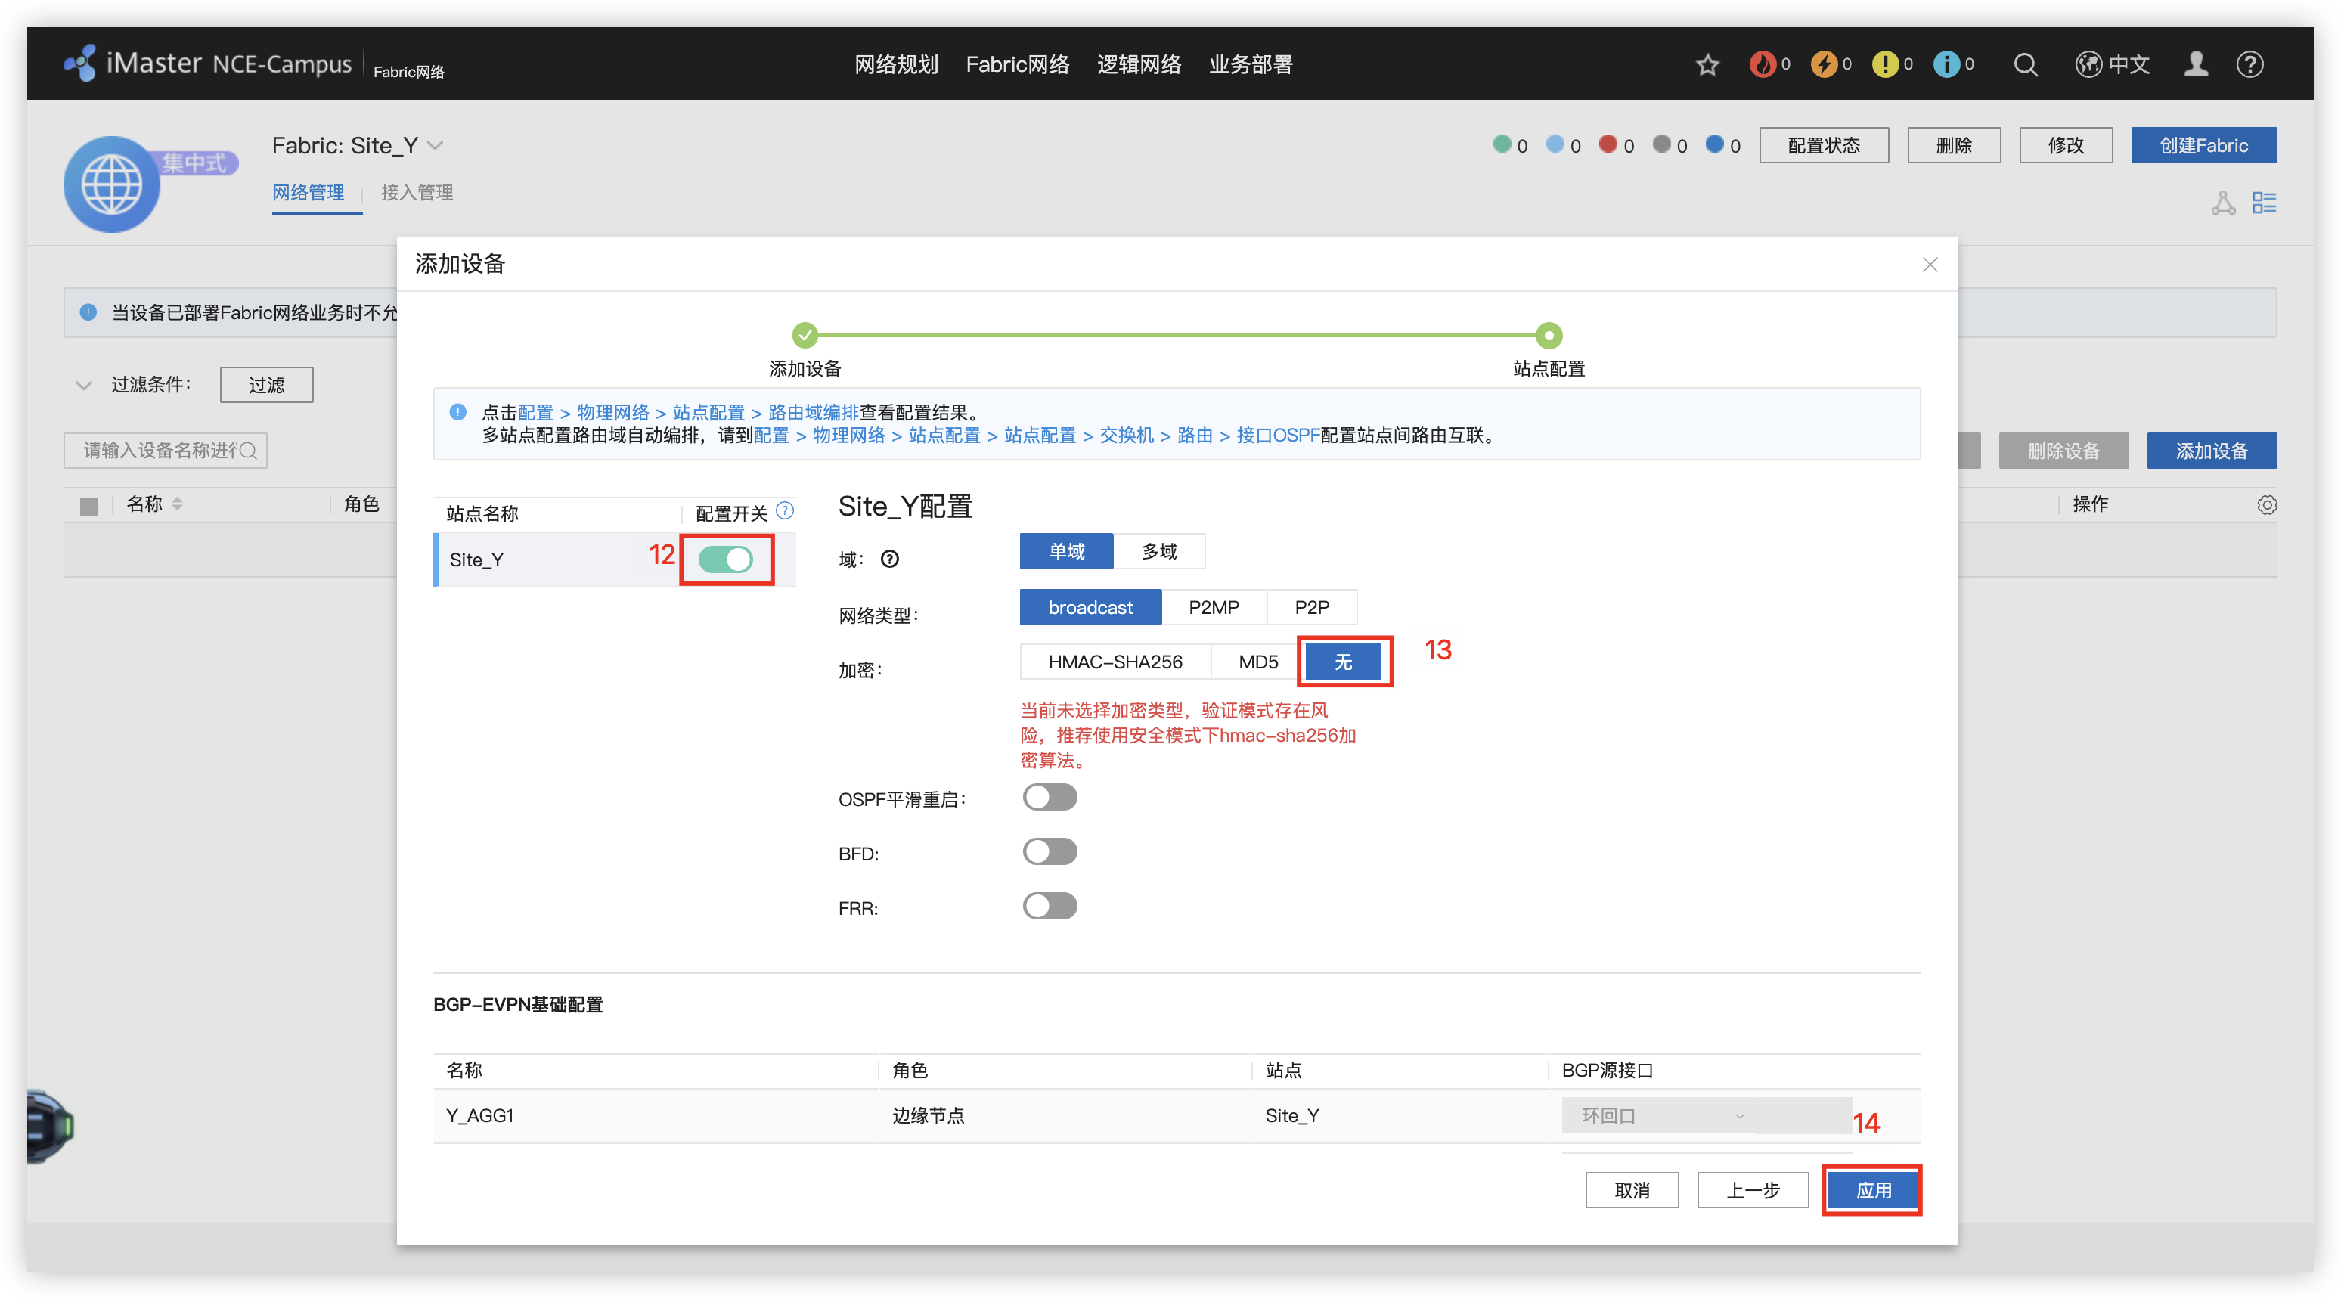Click the favorites star icon

click(1707, 64)
